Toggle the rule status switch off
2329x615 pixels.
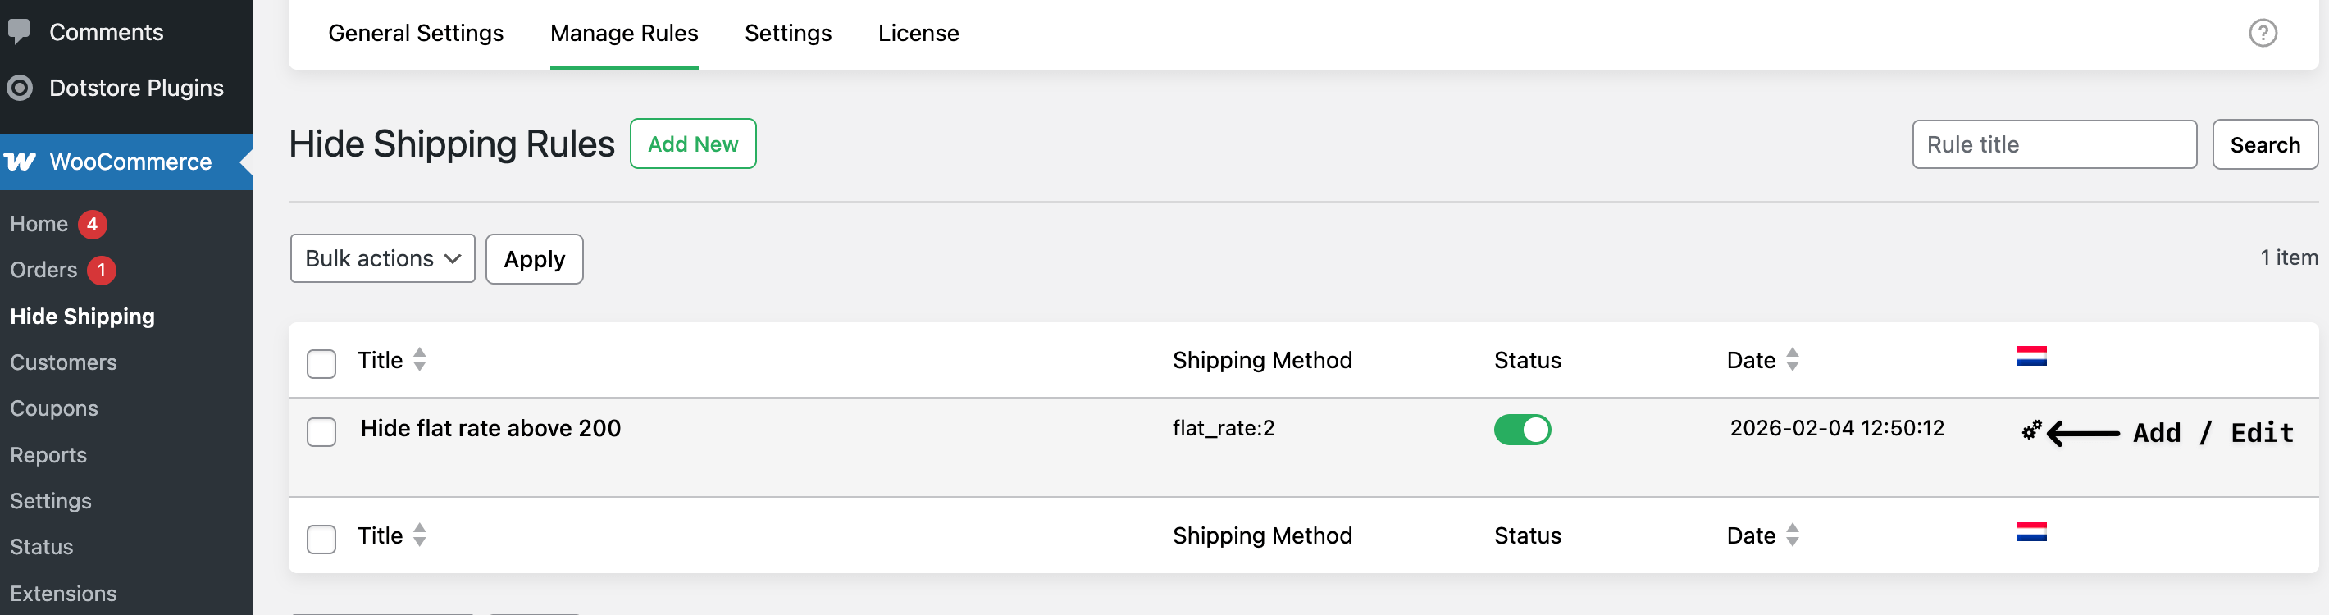pyautogui.click(x=1521, y=430)
